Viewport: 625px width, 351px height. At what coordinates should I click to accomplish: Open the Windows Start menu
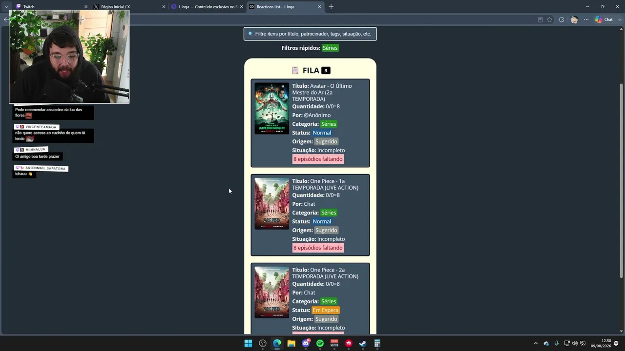point(248,343)
